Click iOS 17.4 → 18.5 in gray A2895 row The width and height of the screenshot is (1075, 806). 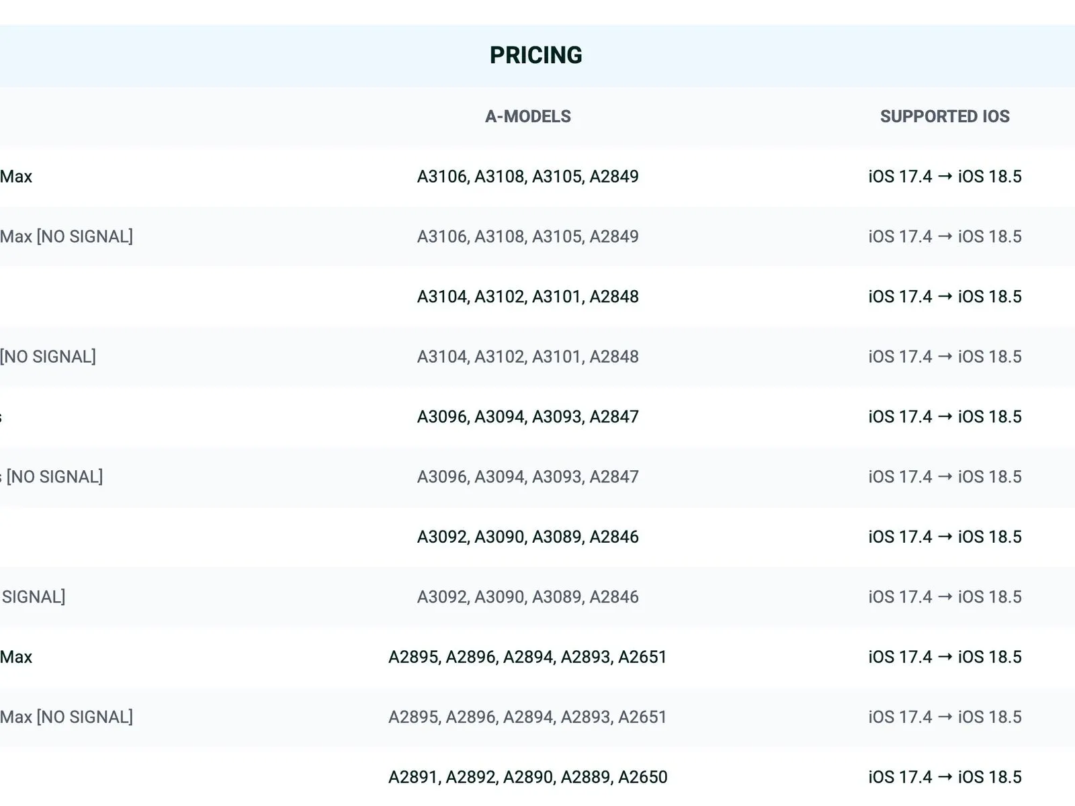pyautogui.click(x=945, y=717)
